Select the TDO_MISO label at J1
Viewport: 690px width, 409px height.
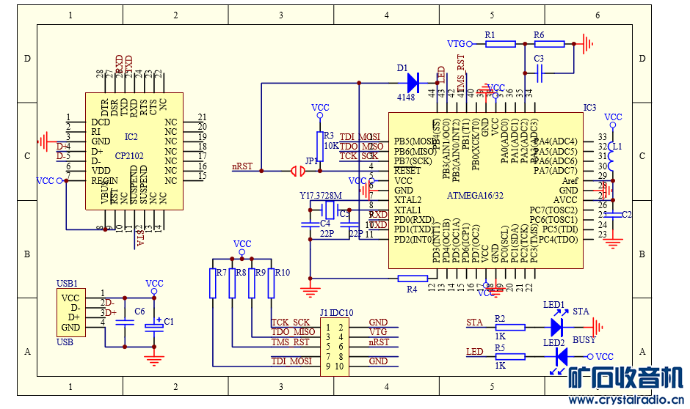(293, 332)
